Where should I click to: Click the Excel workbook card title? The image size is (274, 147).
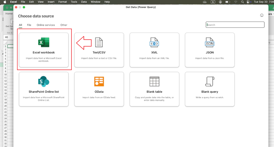(x=44, y=53)
